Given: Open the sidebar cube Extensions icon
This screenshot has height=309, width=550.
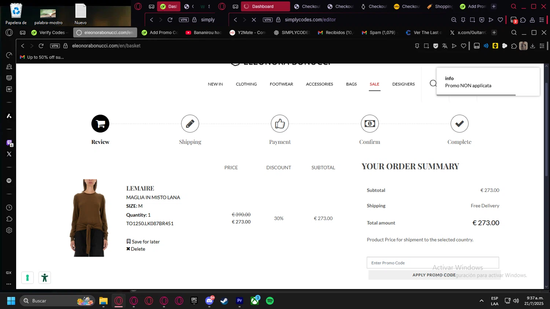Looking at the screenshot, I should pyautogui.click(x=9, y=219).
